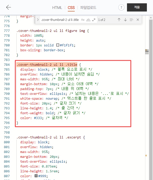Toggle Match Case (Aa) in find widget

[83, 20]
